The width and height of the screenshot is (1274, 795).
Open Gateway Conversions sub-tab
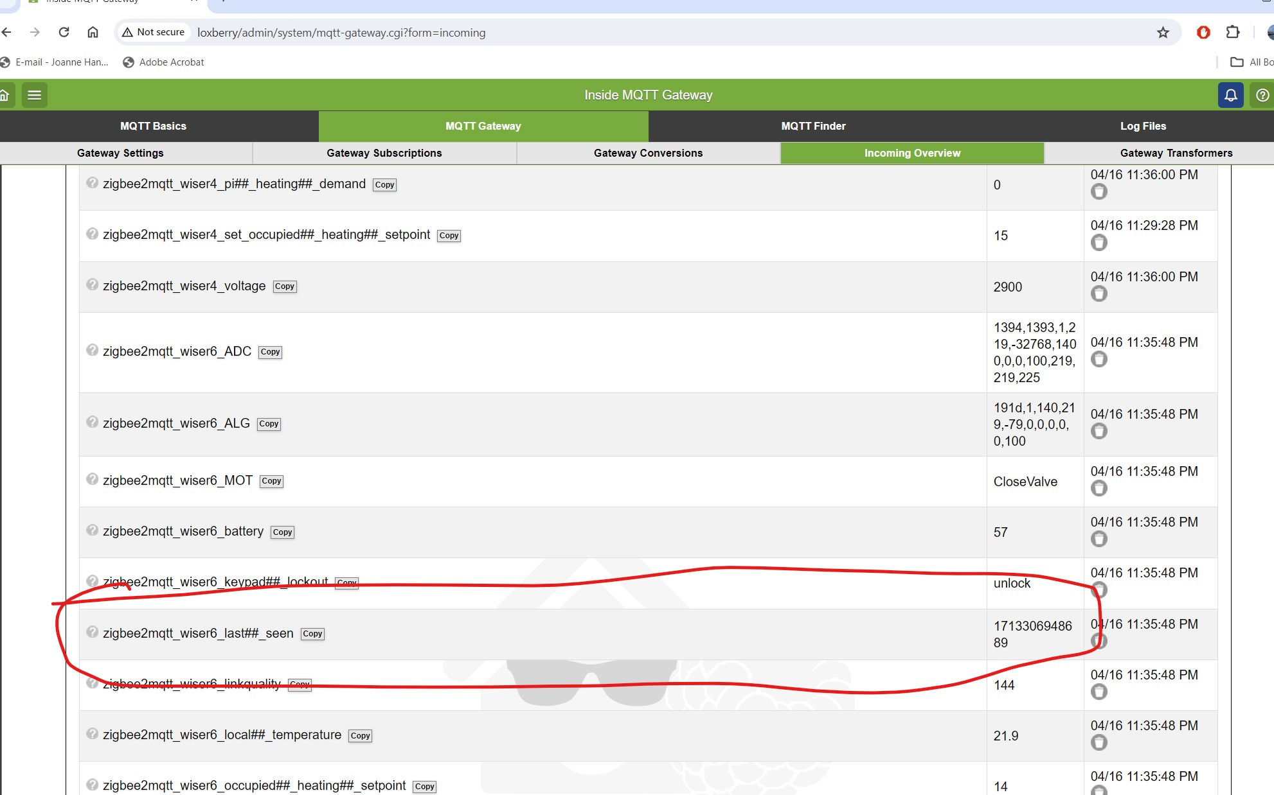(x=648, y=153)
